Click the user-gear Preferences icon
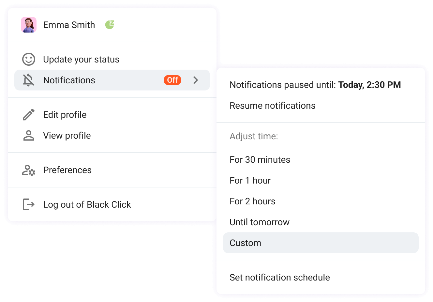The image size is (433, 302). [x=29, y=170]
